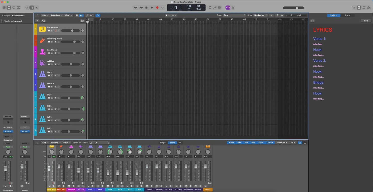Click the blue Flex mode icon above tracks
Screen dimensions: 373x192
[x=98, y=15]
